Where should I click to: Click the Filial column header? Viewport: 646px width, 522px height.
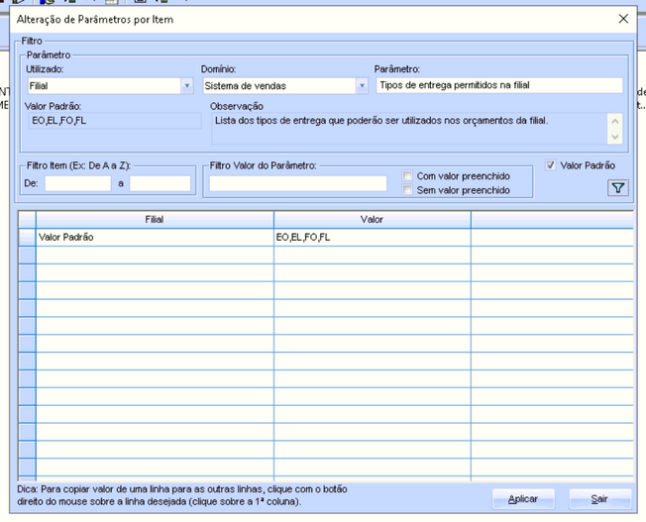(155, 219)
